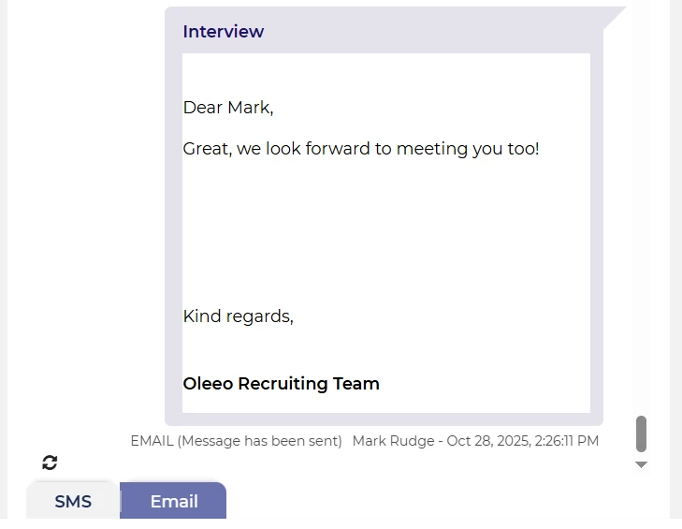Click the 'look forward to meeting' sentence
This screenshot has height=529, width=682.
coord(360,149)
